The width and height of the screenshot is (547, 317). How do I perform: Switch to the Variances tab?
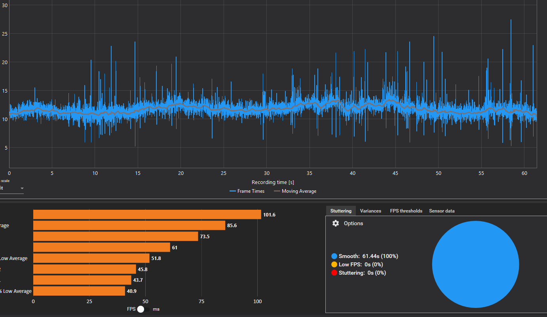[370, 211]
